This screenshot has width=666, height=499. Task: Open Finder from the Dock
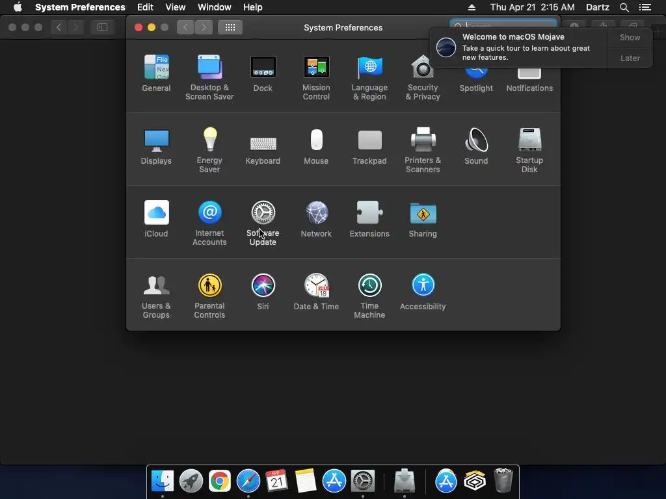tap(163, 481)
